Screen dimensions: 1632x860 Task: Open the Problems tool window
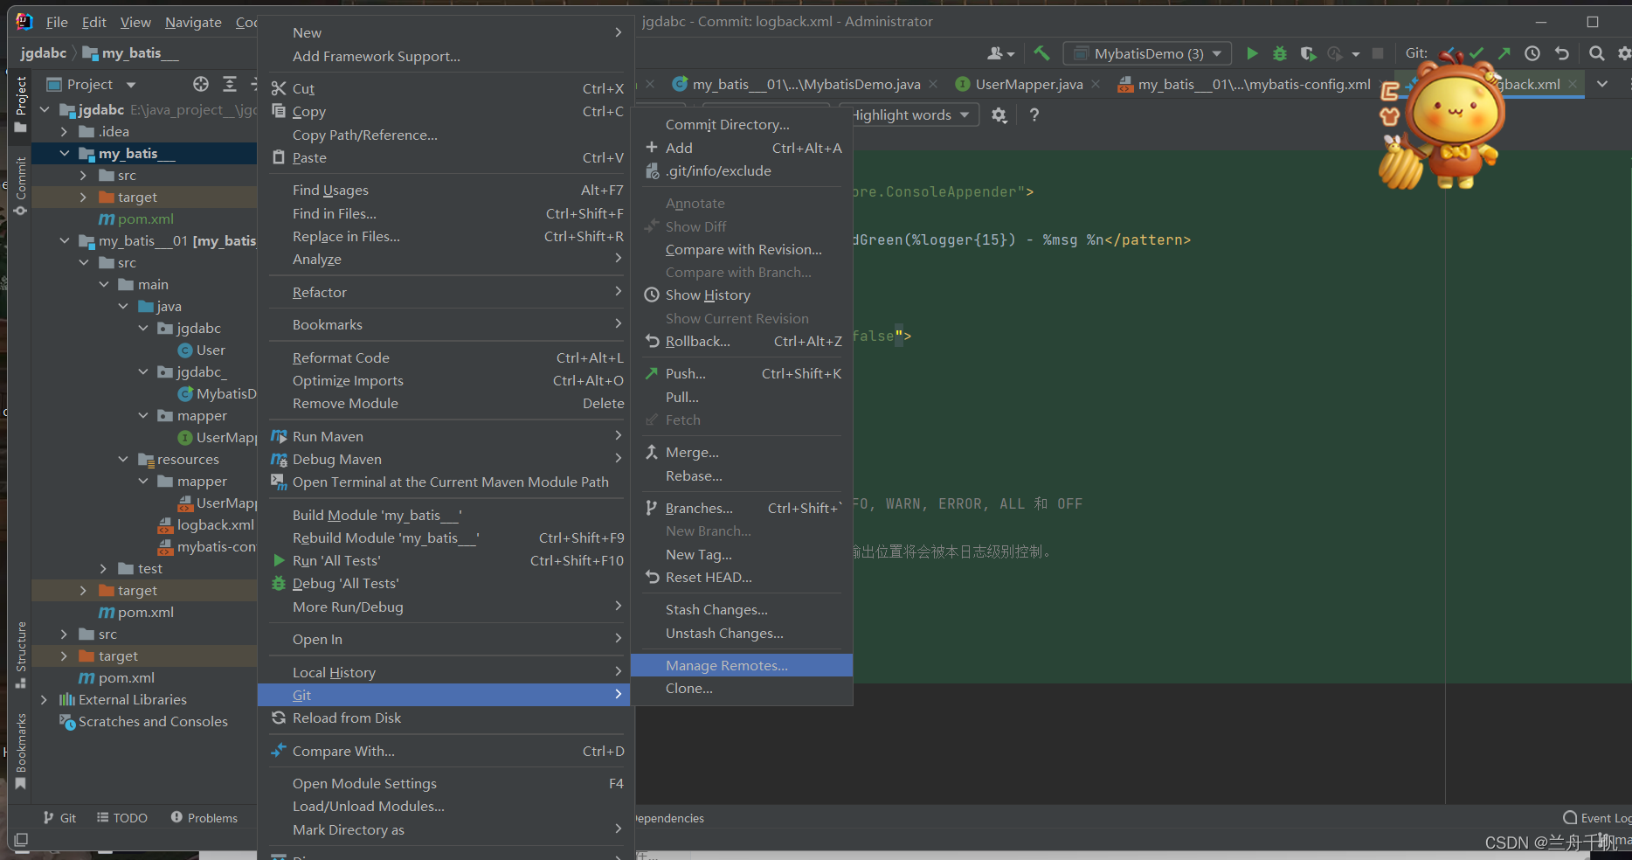pos(204,818)
